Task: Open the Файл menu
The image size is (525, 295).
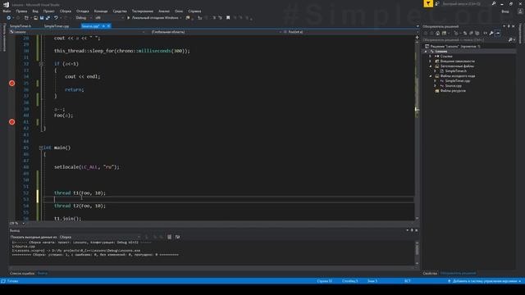Action: [x=7, y=11]
